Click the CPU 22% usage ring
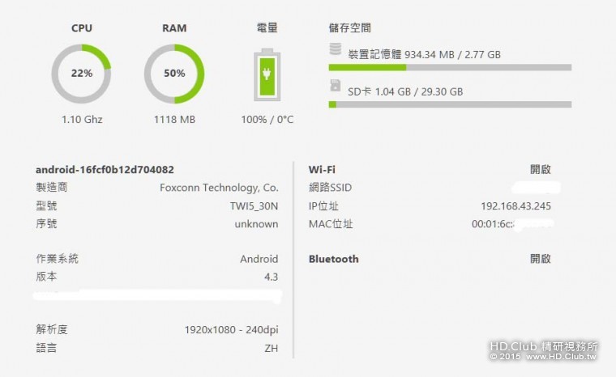Image resolution: width=616 pixels, height=377 pixels. (81, 73)
